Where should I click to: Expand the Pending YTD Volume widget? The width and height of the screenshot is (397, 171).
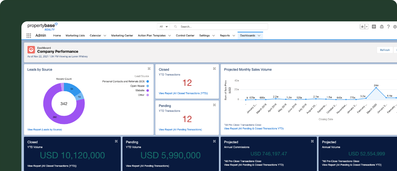point(214,141)
